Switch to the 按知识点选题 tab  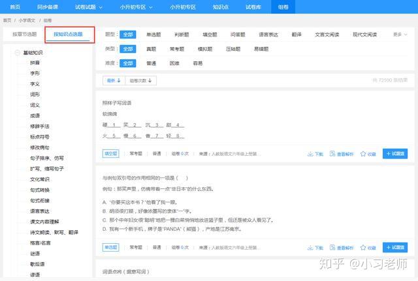coord(68,34)
